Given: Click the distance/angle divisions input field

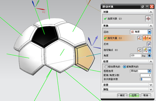Looking at the screenshot, I should click(x=146, y=75).
